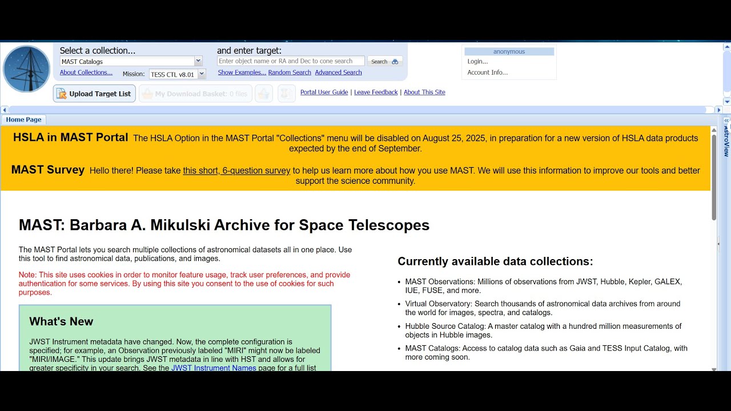Click the Search button with binoculars icon

[x=385, y=62]
